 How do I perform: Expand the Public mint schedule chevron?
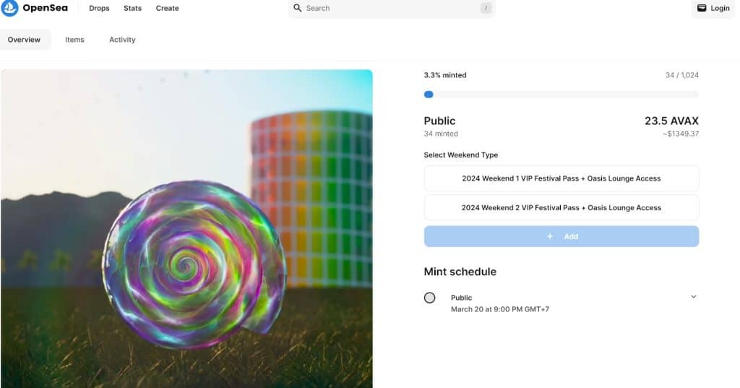[693, 297]
